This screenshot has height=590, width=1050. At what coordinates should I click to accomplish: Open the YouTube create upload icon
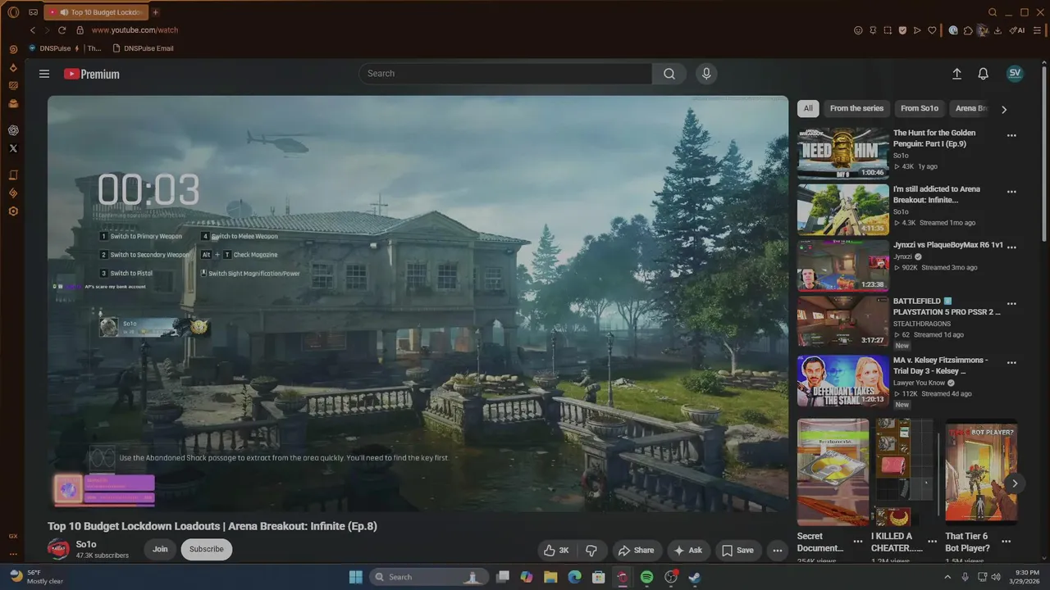tap(956, 74)
